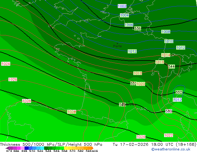Click the 536 height contour label
The image size is (197, 152).
pyautogui.click(x=138, y=29)
